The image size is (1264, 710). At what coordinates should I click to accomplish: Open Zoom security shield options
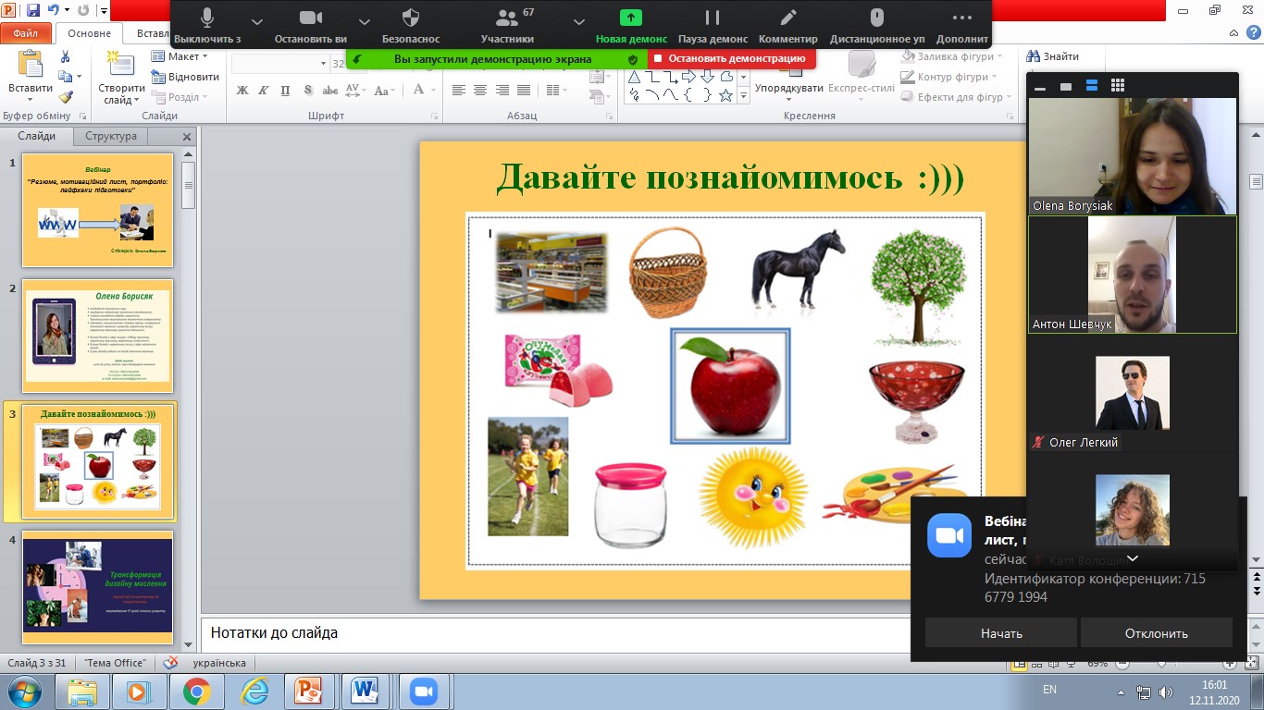[x=412, y=18]
